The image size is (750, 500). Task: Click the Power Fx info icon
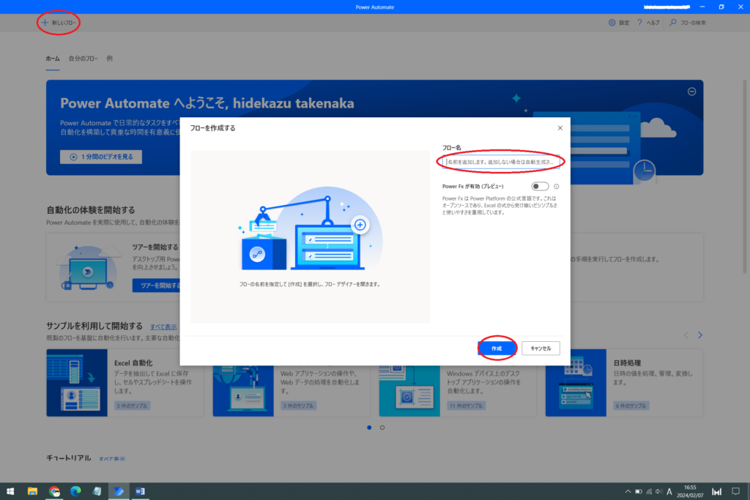[x=557, y=187]
